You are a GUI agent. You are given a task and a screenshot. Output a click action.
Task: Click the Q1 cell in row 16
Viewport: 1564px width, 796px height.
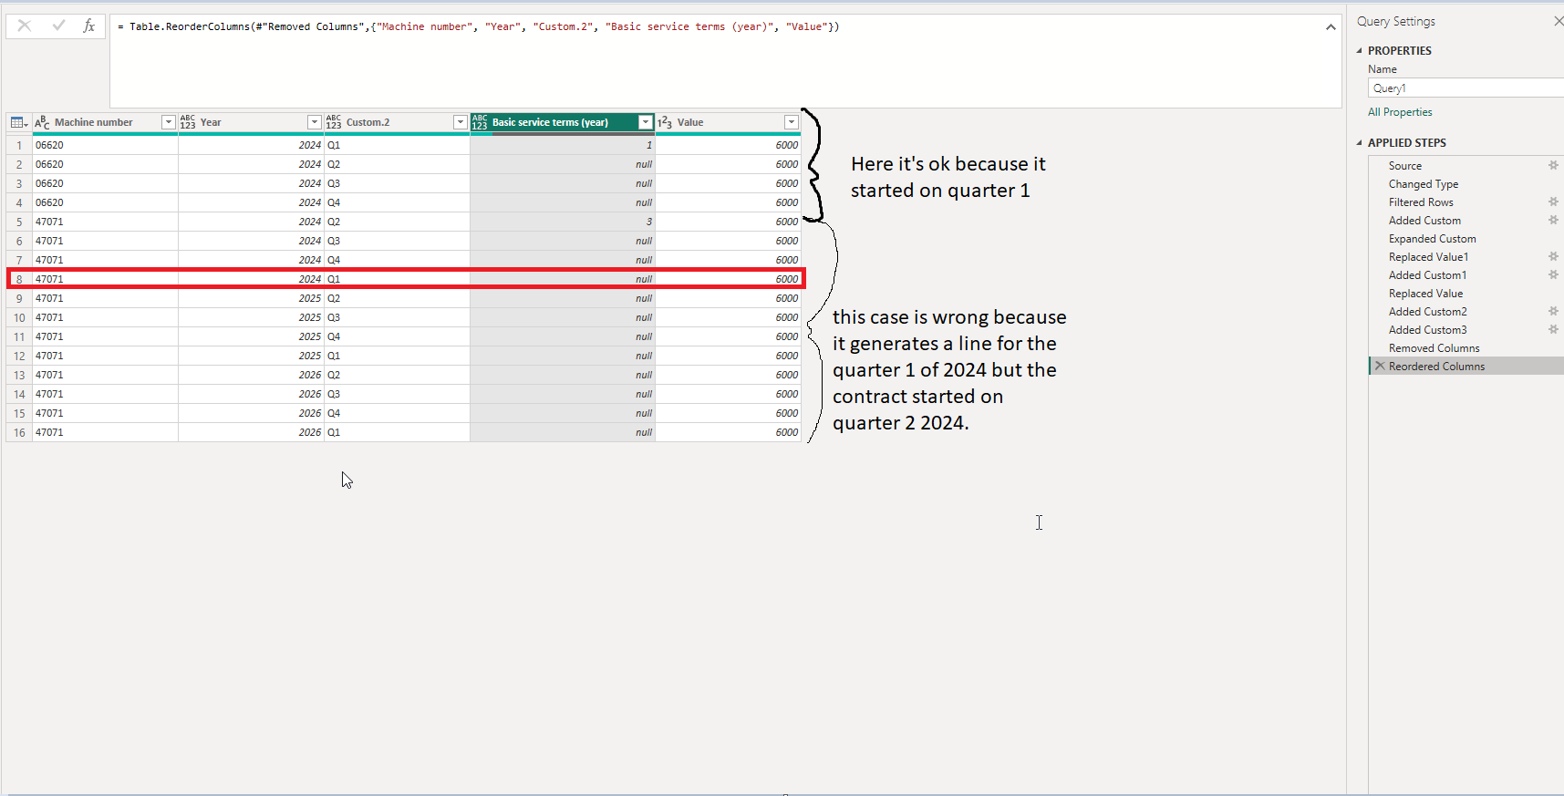click(x=397, y=432)
